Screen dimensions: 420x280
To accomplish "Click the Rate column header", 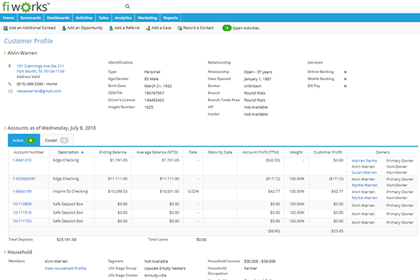I will tap(193, 152).
